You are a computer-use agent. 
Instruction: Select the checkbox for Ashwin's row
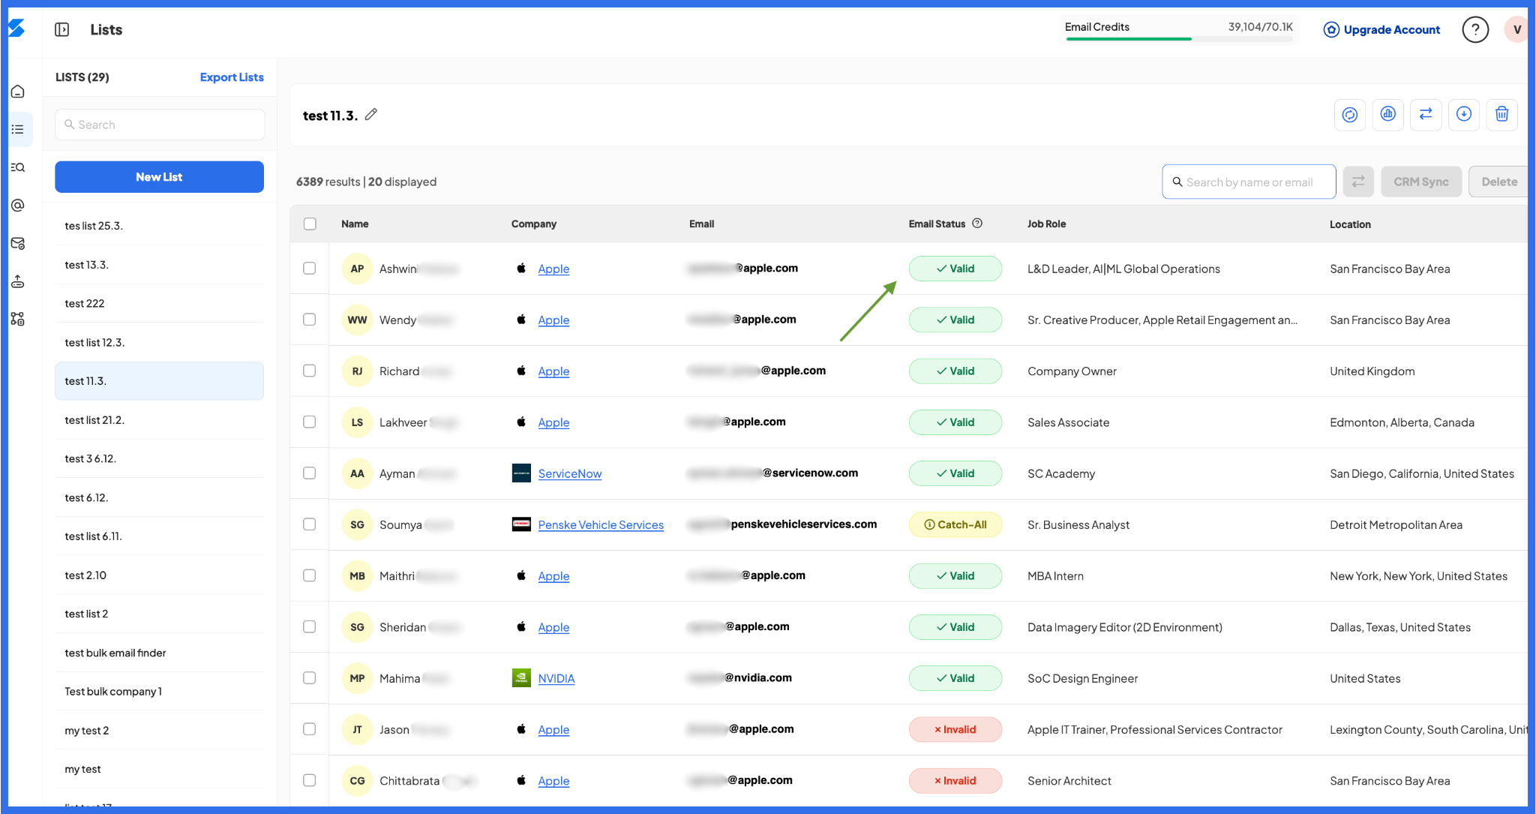click(x=309, y=269)
